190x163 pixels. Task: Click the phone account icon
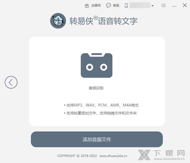[126, 5]
